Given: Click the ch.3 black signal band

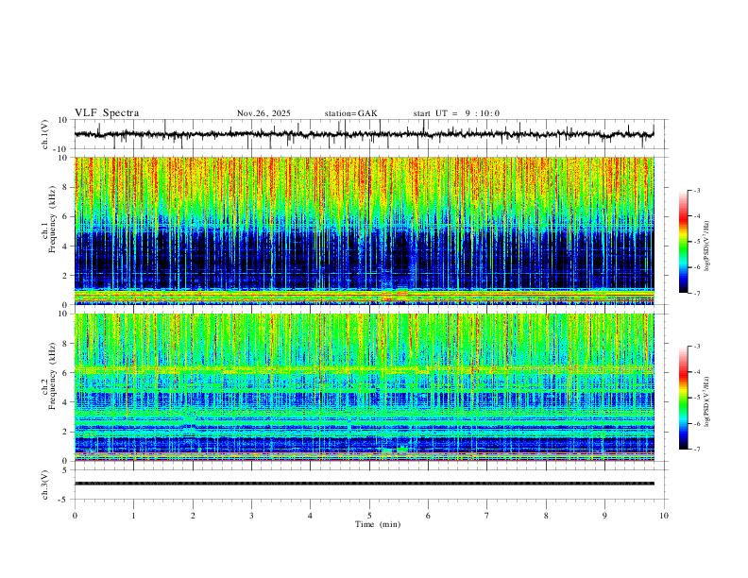Looking at the screenshot, I should tap(364, 484).
